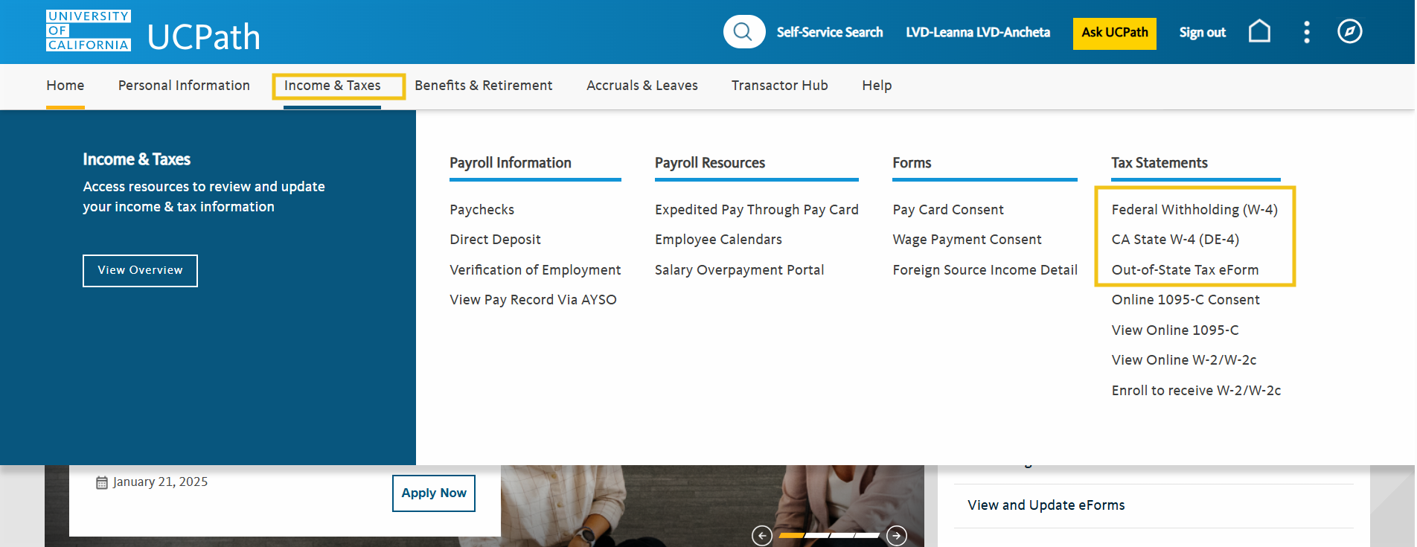Open Benefits & Retirement menu
Screen dimensions: 1417x547
(x=484, y=86)
